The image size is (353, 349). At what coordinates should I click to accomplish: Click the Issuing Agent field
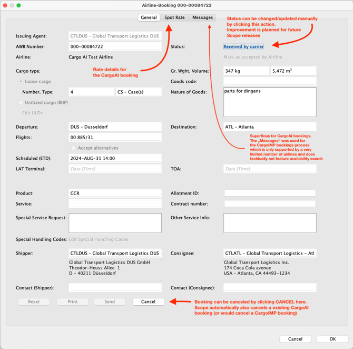[x=115, y=36]
